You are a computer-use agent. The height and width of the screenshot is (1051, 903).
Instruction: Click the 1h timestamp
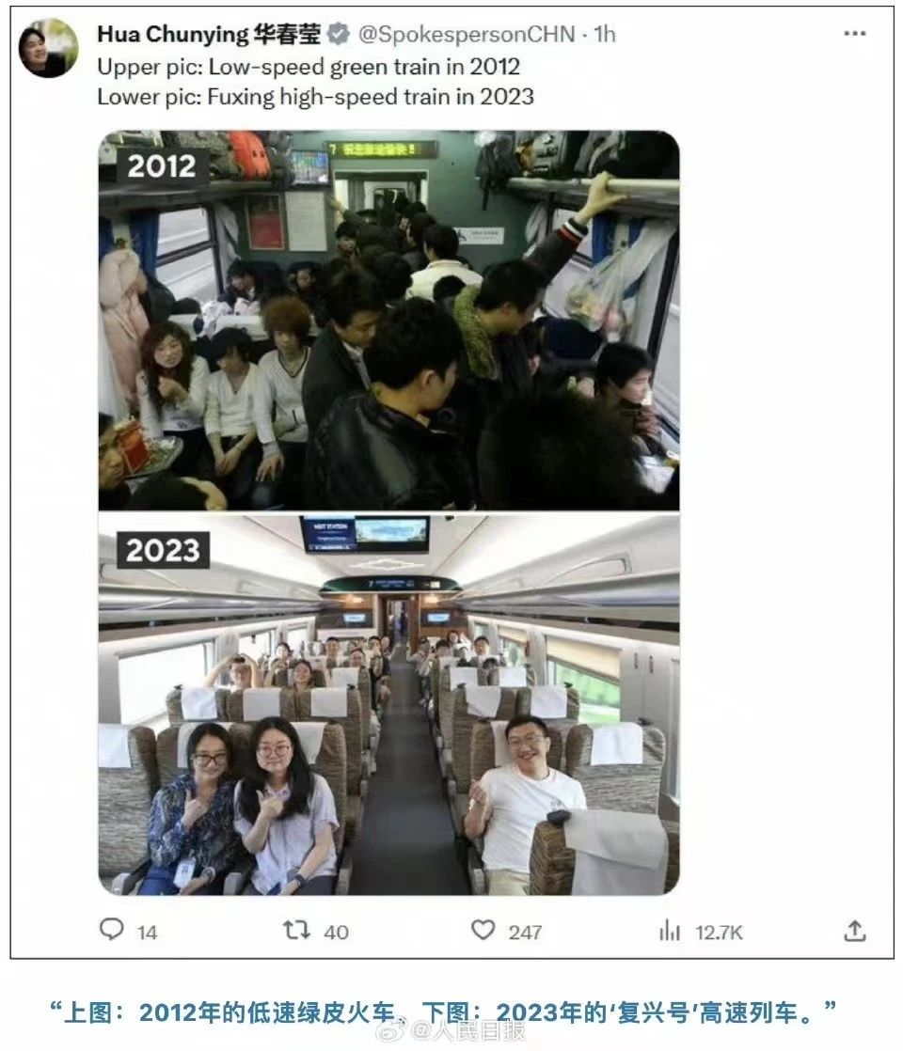(605, 34)
